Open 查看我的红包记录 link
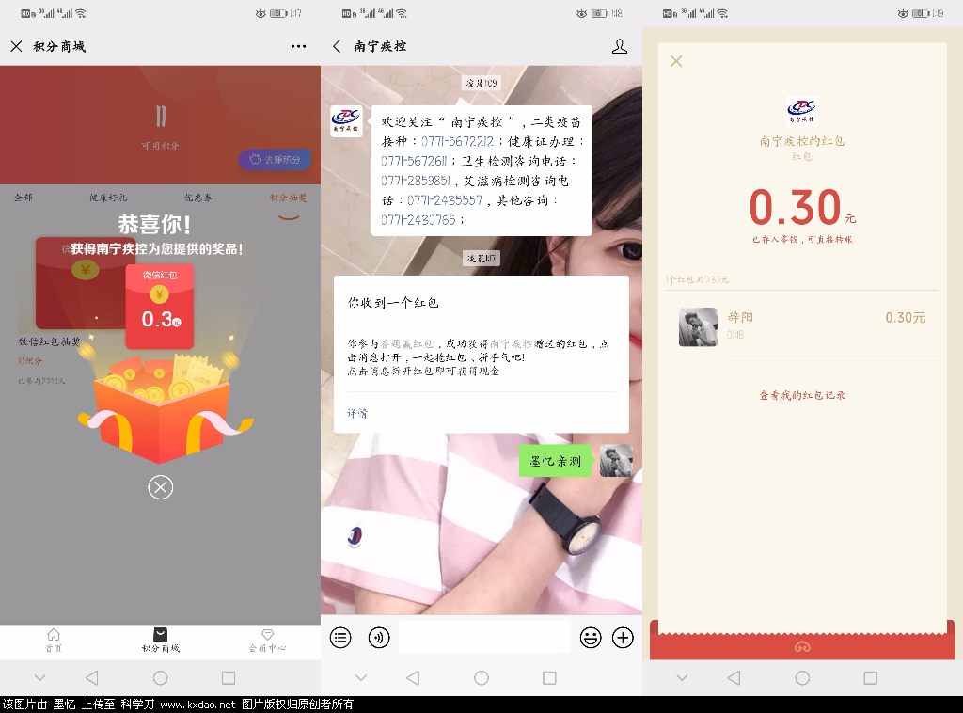 point(802,395)
